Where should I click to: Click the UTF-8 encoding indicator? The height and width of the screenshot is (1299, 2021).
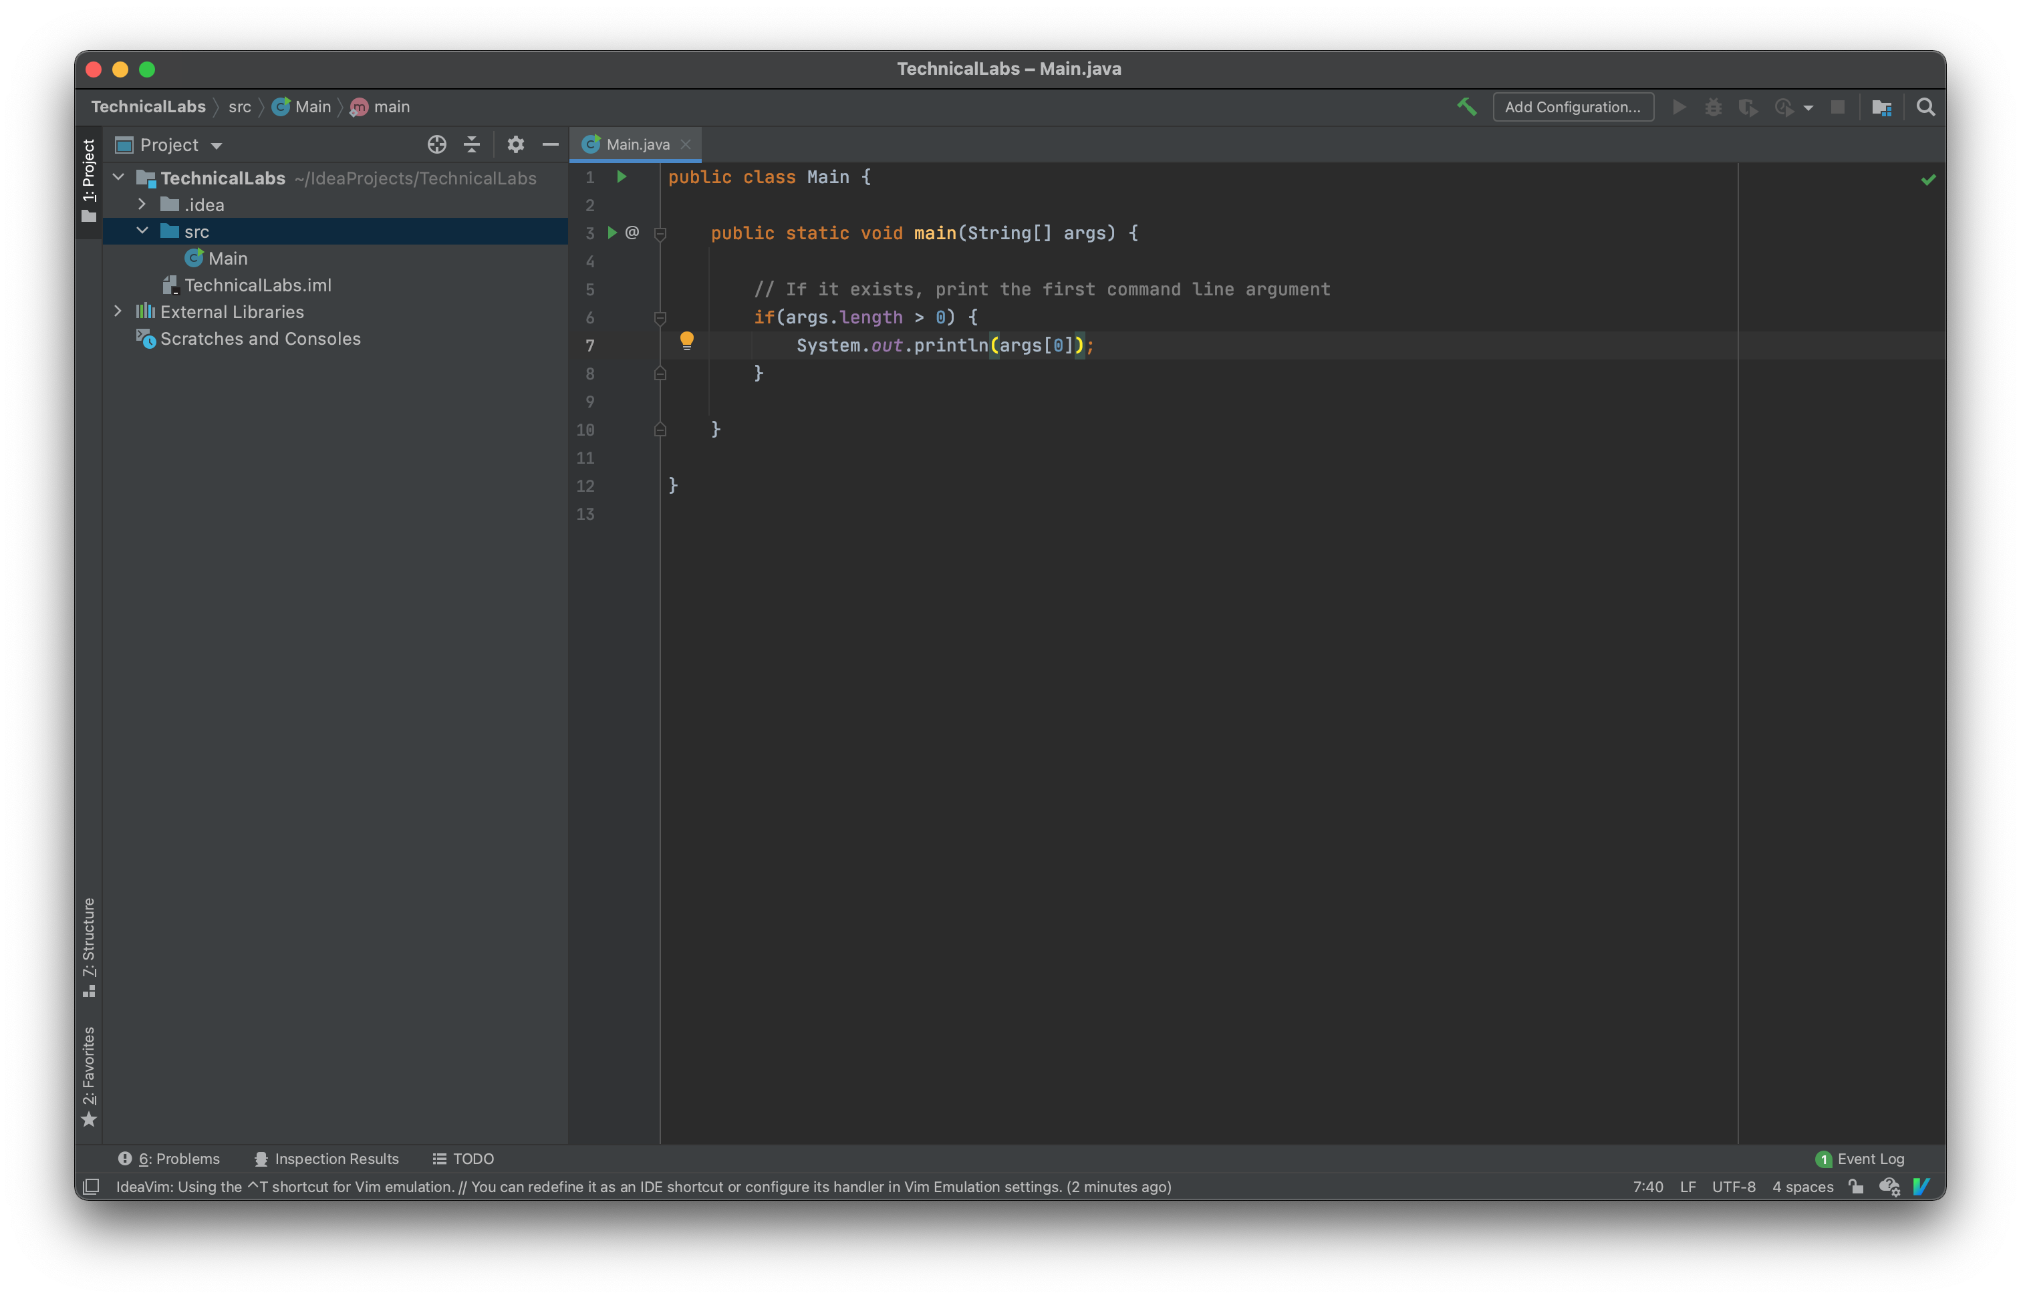point(1734,1186)
